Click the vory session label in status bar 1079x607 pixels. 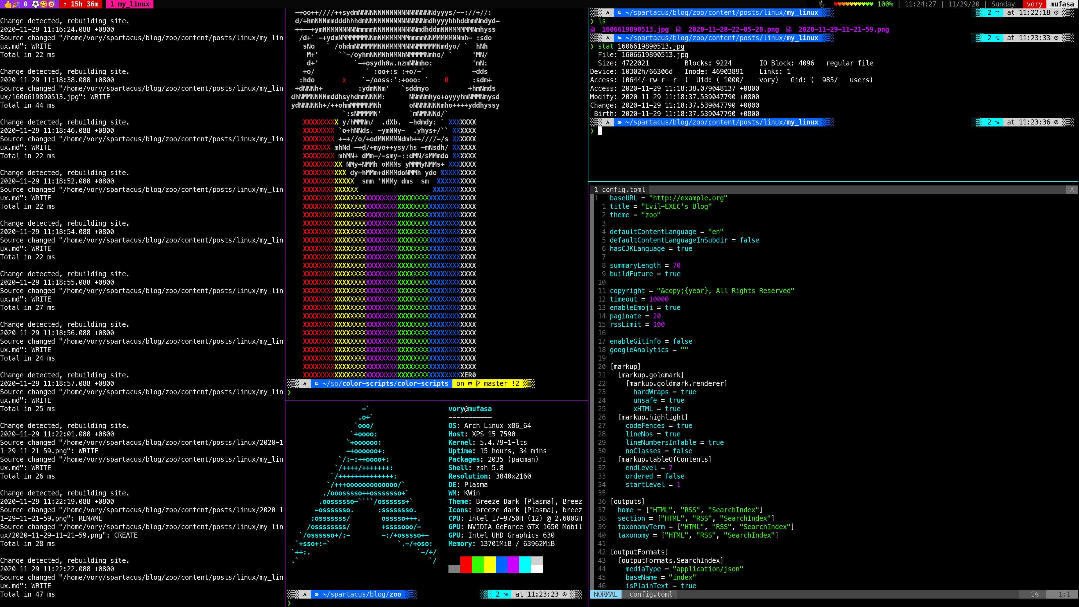point(1034,4)
